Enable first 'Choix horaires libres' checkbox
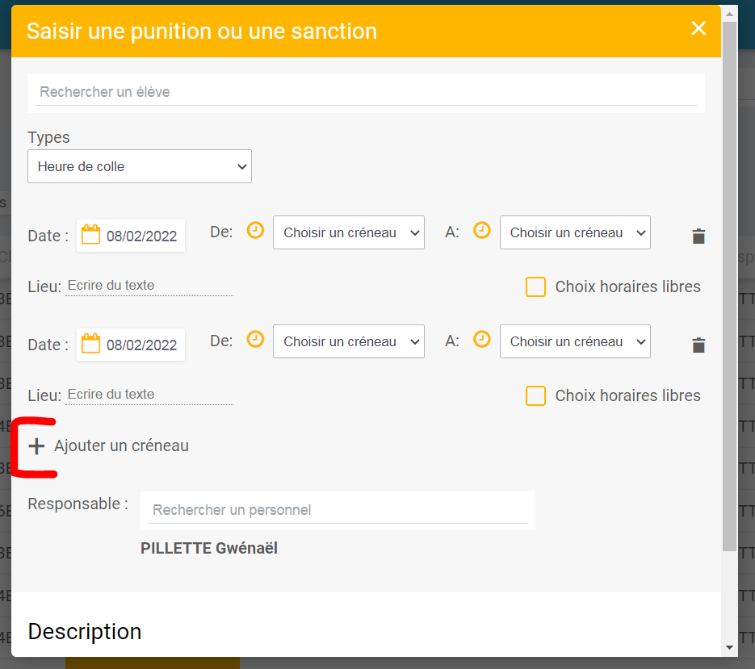 tap(535, 287)
